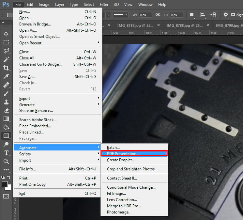Toggle the Align Edges checkbox

[x=233, y=15]
